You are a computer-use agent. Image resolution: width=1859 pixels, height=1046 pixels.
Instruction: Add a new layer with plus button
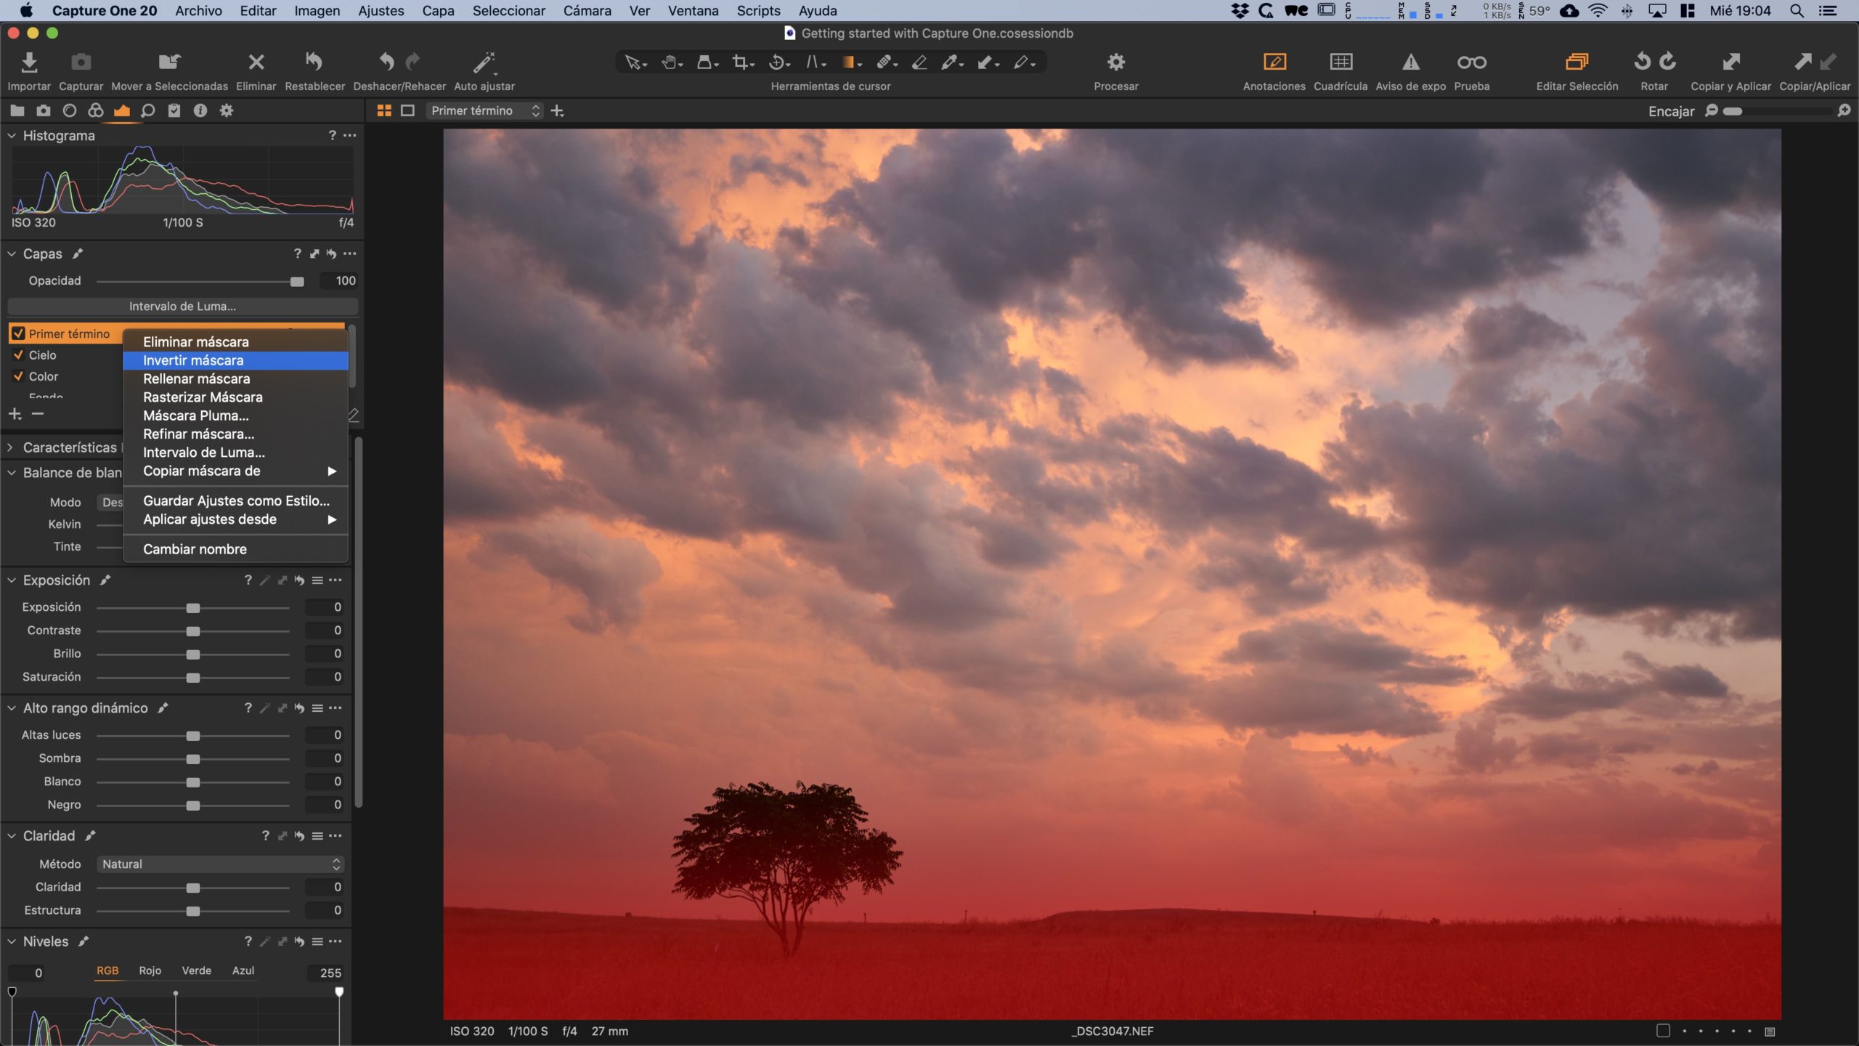(15, 414)
